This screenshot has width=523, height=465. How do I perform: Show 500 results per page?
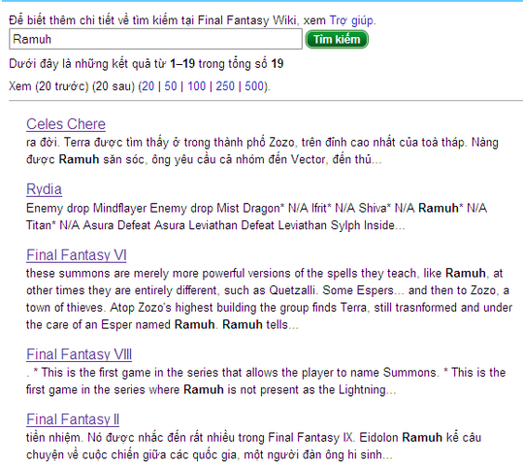[x=254, y=86]
